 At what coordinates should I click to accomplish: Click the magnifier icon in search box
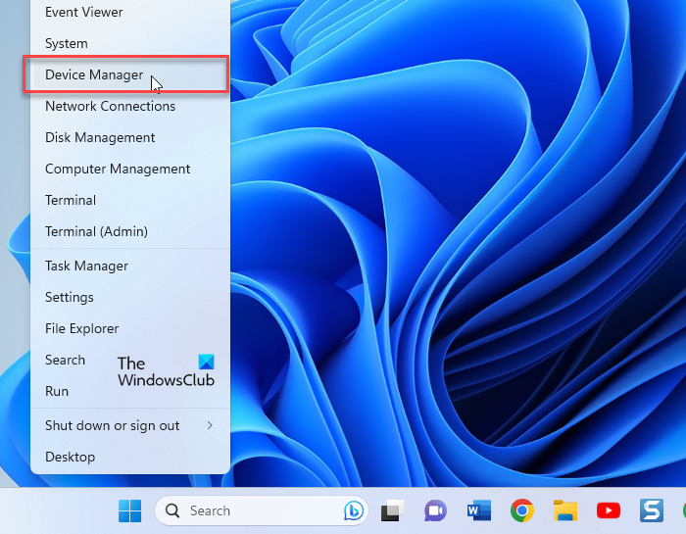(171, 510)
